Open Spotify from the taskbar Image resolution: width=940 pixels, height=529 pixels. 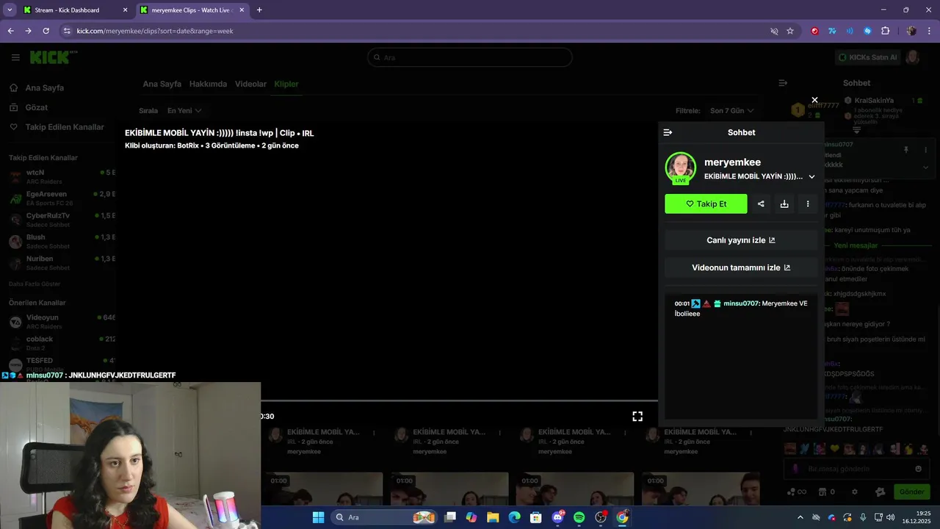coord(579,517)
